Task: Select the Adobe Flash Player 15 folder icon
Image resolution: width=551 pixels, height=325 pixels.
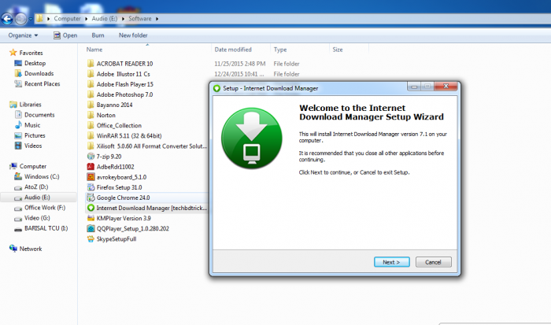Action: tap(91, 84)
